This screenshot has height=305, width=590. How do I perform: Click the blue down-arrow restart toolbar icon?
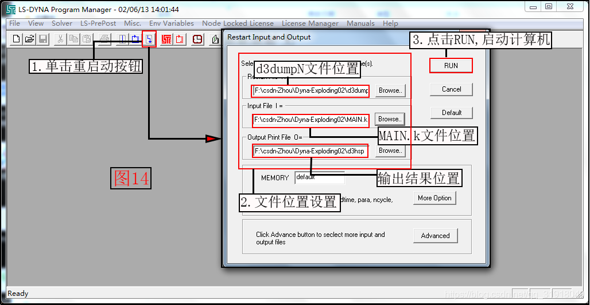click(149, 39)
